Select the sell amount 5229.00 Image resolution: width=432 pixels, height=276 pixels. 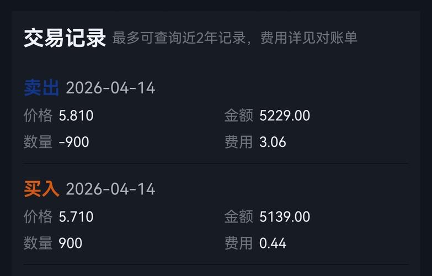click(x=285, y=116)
